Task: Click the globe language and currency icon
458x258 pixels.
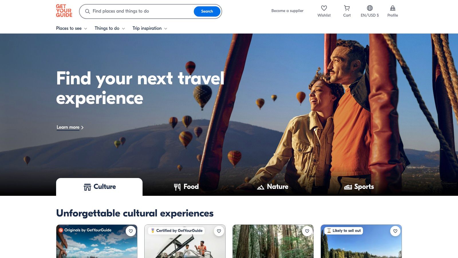Action: coord(370,8)
